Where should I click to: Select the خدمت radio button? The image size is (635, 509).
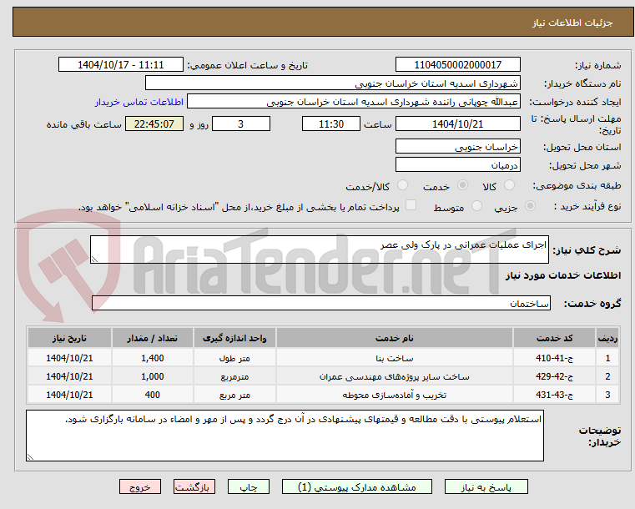coord(462,185)
